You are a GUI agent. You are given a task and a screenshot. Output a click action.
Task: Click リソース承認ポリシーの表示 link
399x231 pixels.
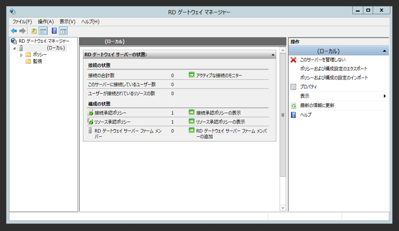tap(220, 122)
